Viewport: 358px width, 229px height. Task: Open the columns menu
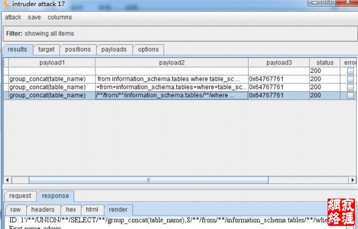pyautogui.click(x=60, y=18)
